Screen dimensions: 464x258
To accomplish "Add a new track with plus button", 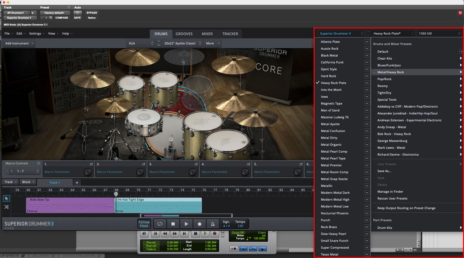I will point(77,183).
